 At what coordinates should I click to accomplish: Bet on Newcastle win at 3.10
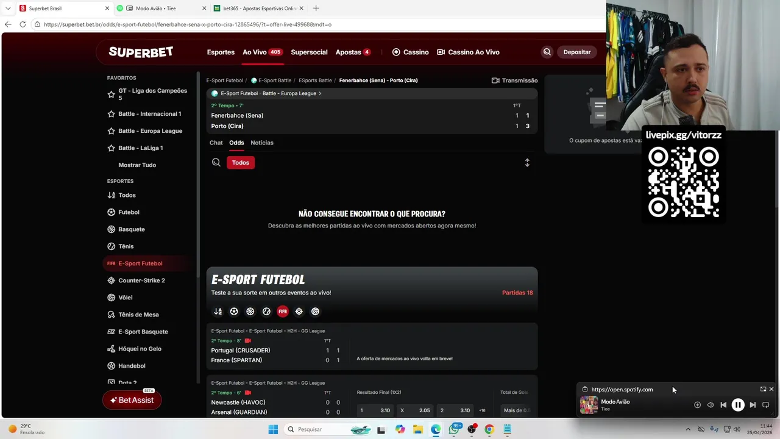coord(375,410)
